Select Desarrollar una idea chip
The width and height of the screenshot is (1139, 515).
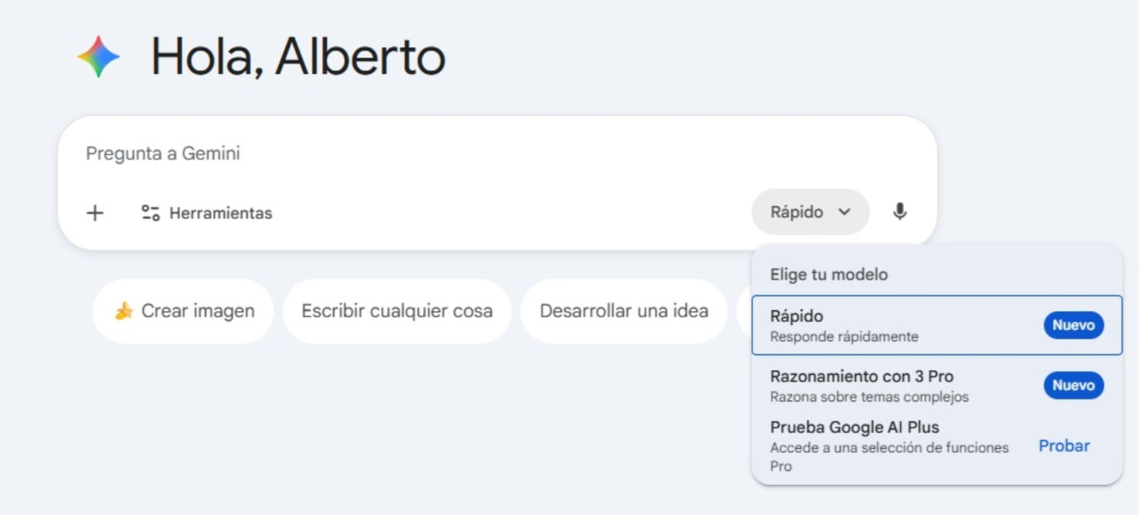[623, 310]
